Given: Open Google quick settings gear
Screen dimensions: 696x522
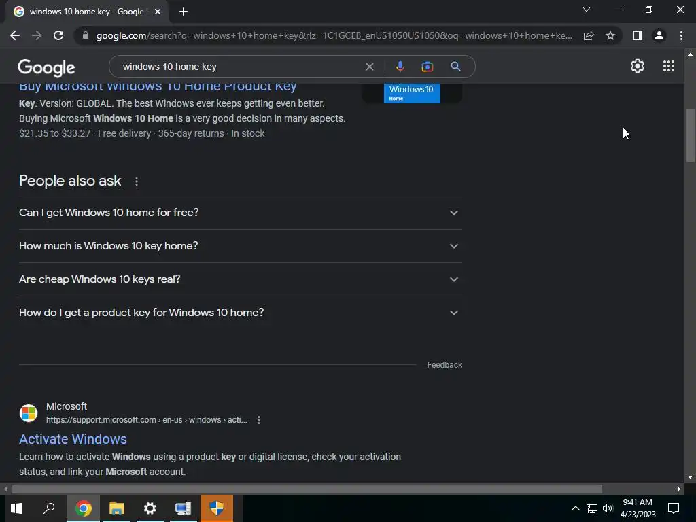Looking at the screenshot, I should pos(638,66).
